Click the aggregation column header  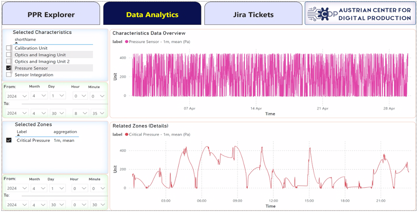(65, 132)
